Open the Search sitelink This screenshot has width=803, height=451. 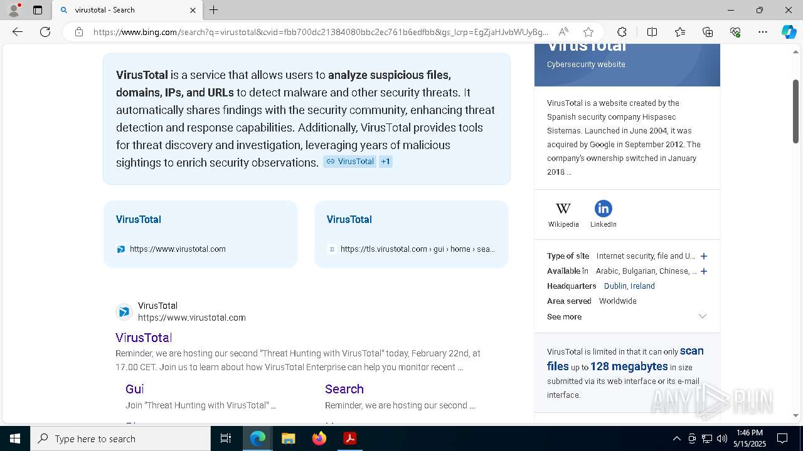click(344, 389)
